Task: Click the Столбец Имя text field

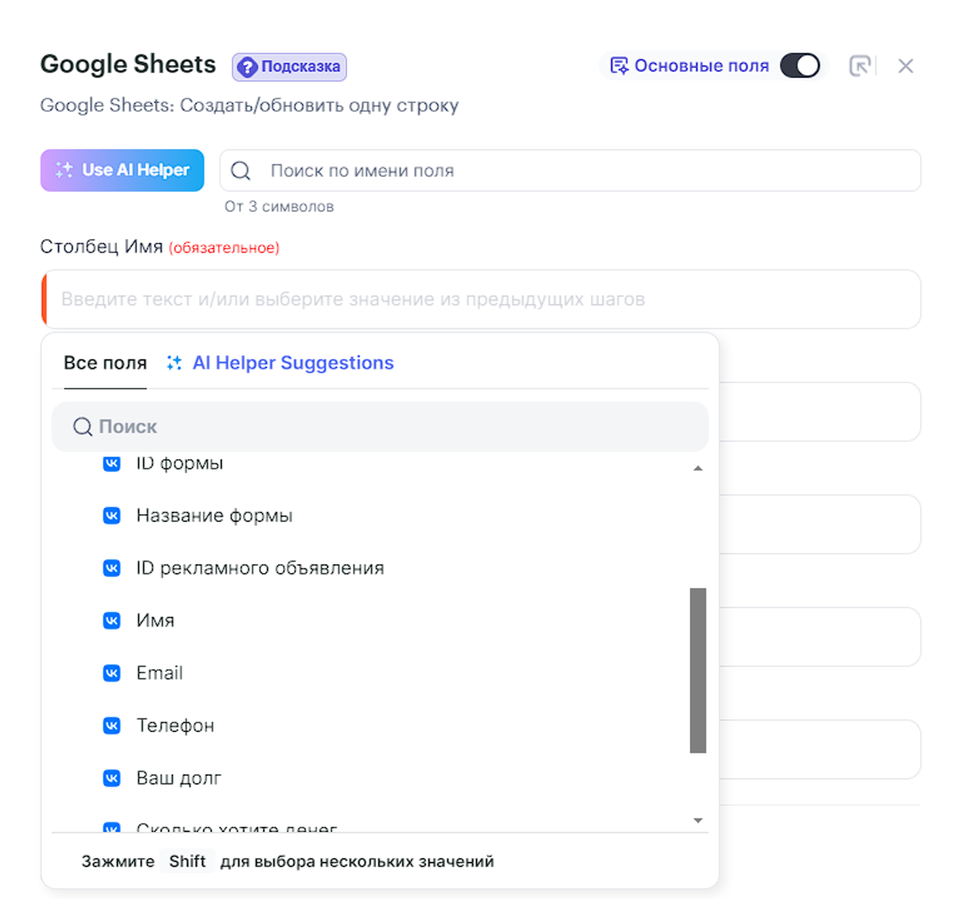Action: point(481,299)
